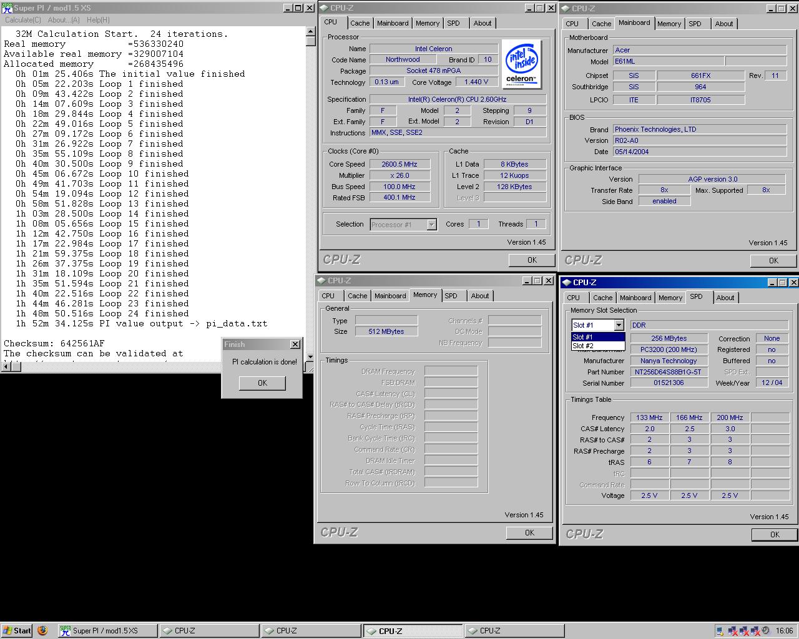Click the 16:06 system clock
This screenshot has height=639, width=799.
click(784, 631)
